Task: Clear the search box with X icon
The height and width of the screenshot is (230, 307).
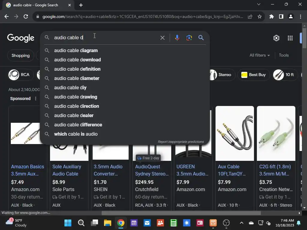Action: click(162, 38)
